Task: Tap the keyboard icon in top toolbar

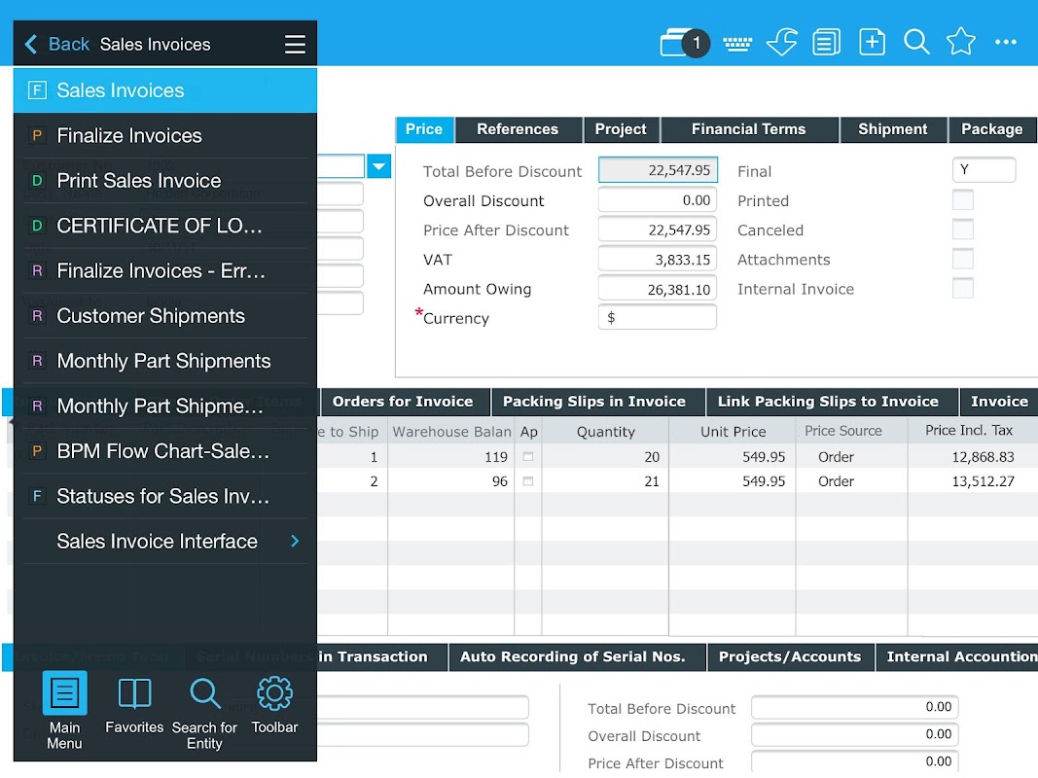Action: click(737, 43)
